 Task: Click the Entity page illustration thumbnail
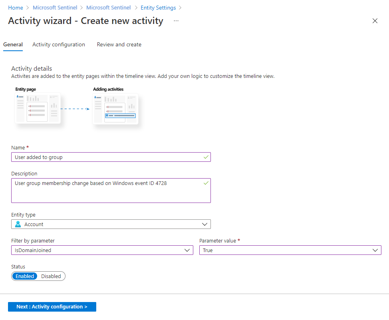(37, 108)
